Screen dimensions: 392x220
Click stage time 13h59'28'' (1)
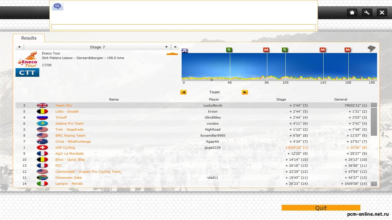coord(296,148)
